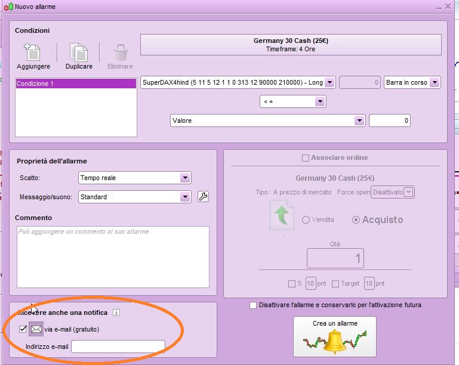Click the Duplicare condition icon

coord(79,52)
